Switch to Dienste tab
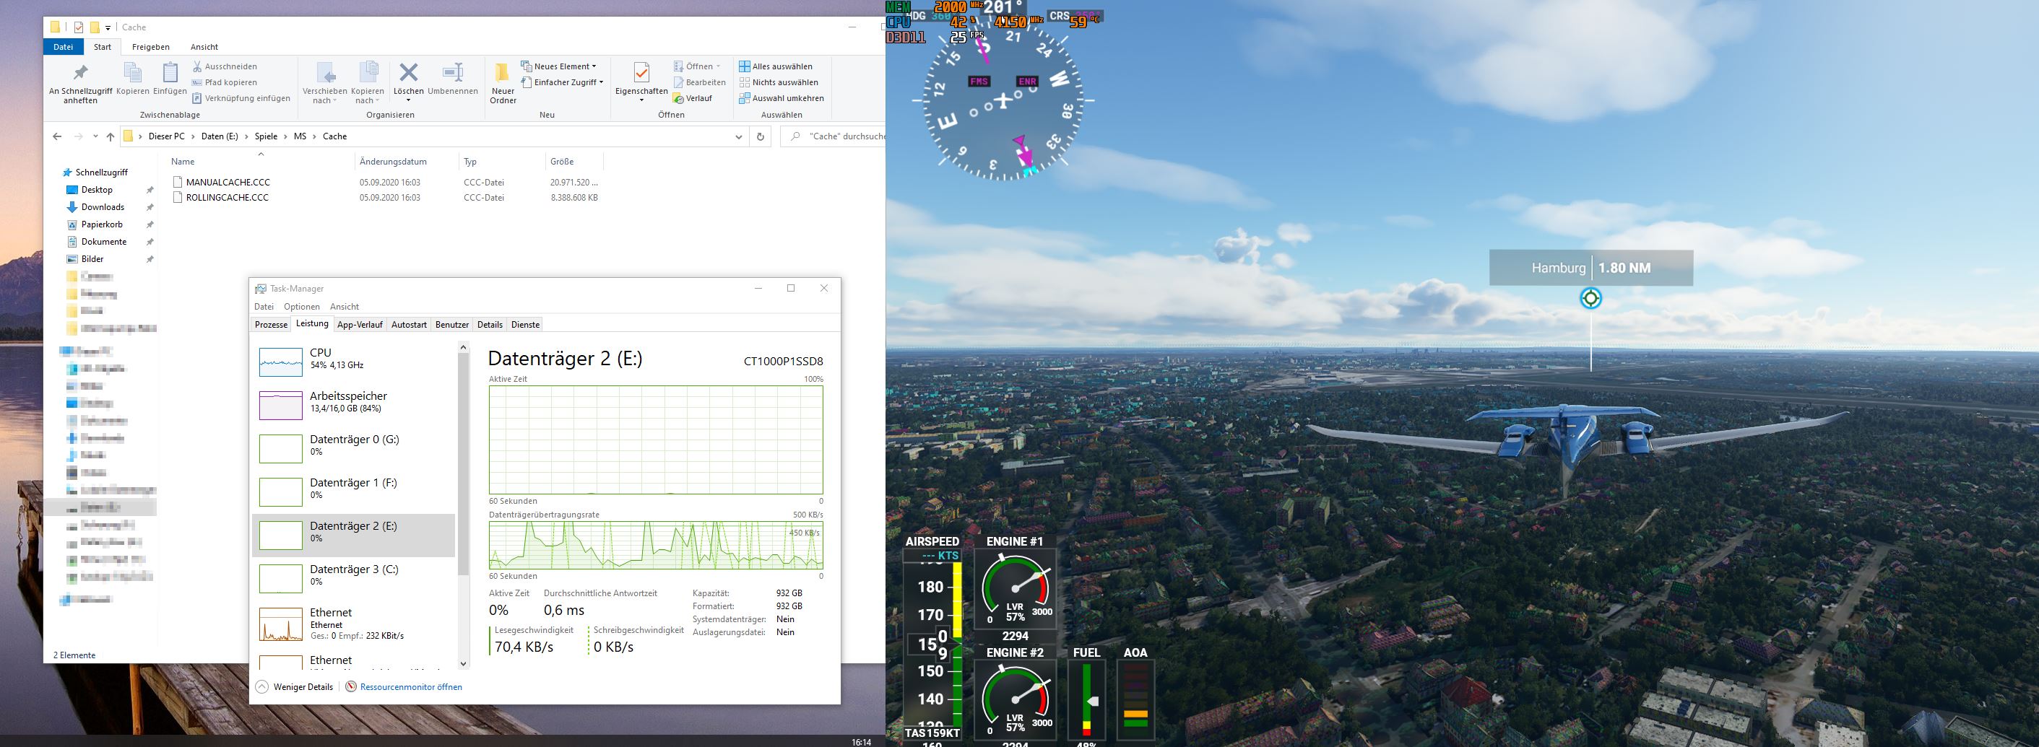2039x747 pixels. coord(526,325)
